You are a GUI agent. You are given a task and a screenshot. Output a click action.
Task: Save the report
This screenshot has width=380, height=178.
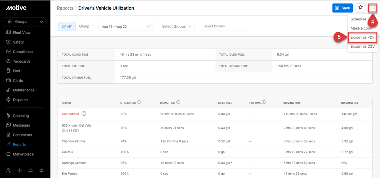pyautogui.click(x=342, y=8)
